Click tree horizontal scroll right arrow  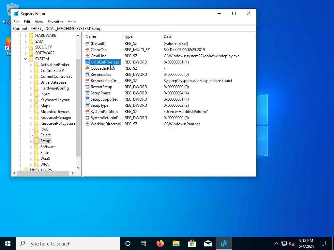click(x=73, y=173)
